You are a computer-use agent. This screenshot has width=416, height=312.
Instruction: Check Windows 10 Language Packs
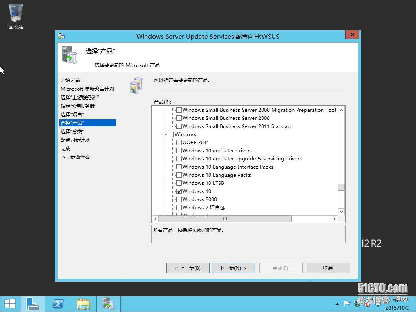179,175
